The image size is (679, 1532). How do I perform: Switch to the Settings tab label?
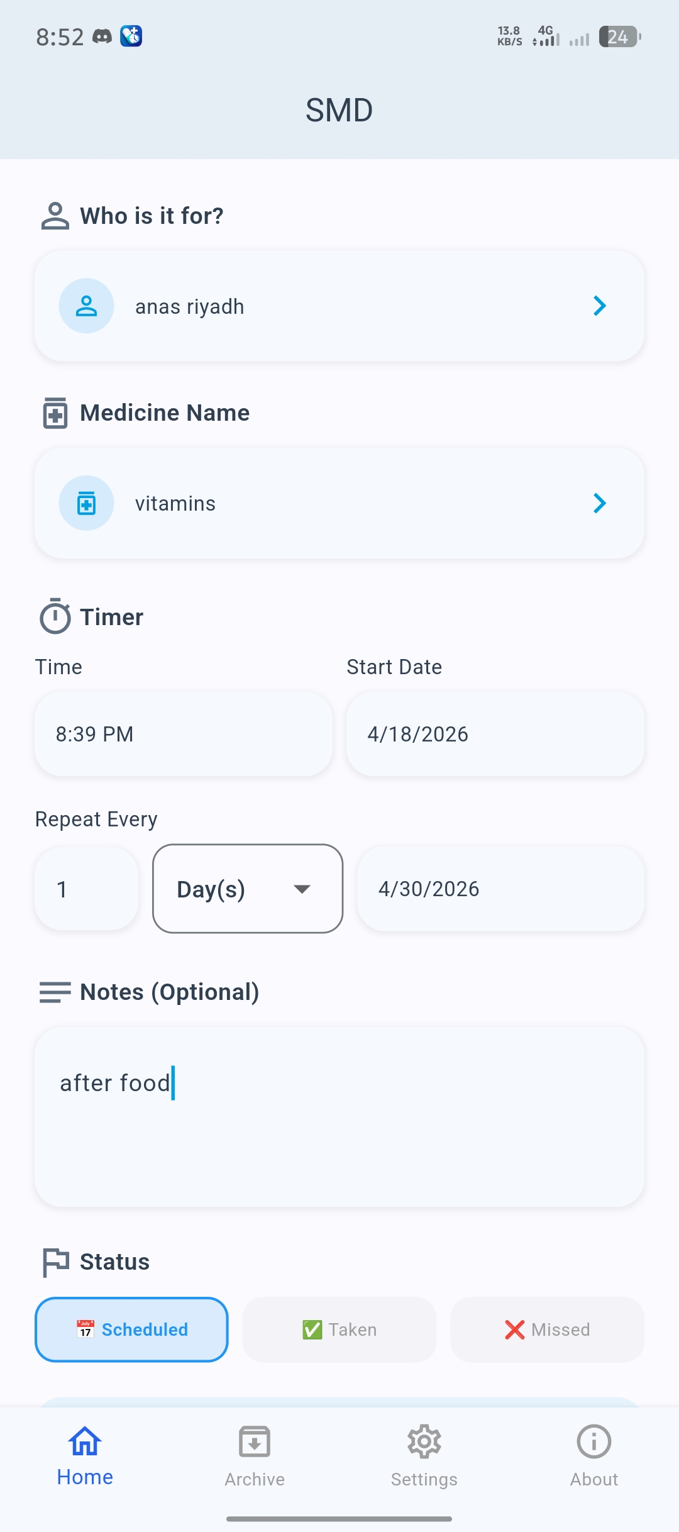click(x=424, y=1479)
